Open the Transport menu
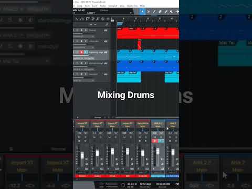The image size is (252, 189). tap(113, 6)
